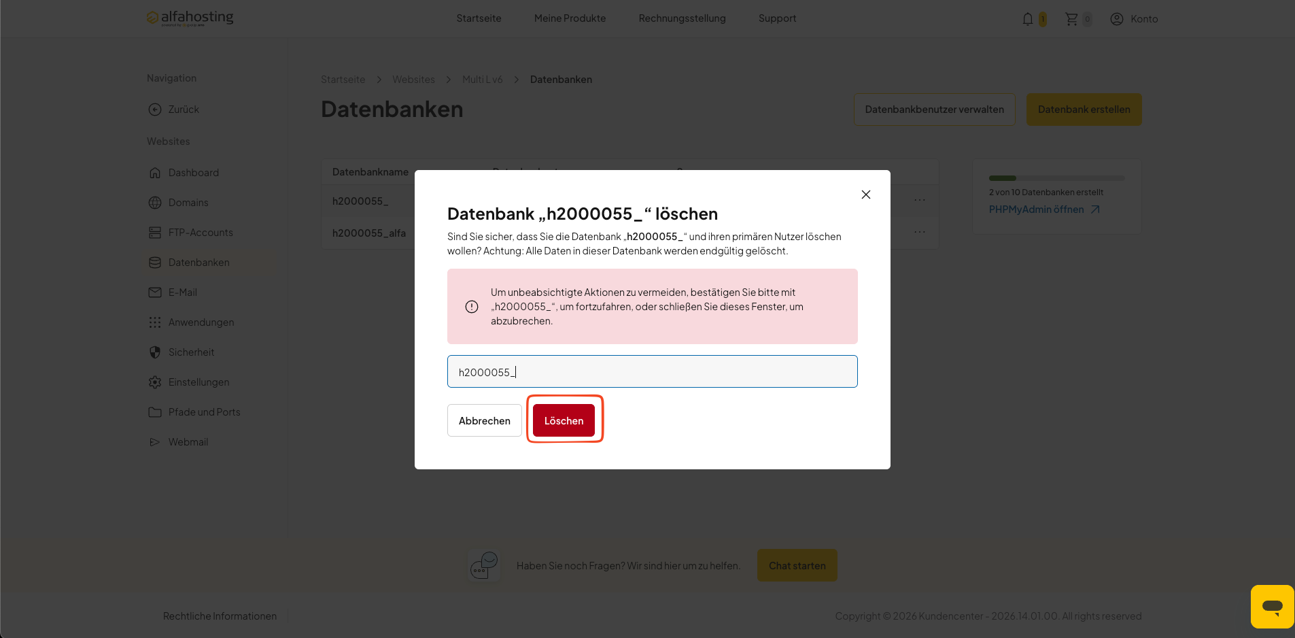Open Rechnungsstellung menu
Viewport: 1295px width, 638px height.
[x=682, y=18]
